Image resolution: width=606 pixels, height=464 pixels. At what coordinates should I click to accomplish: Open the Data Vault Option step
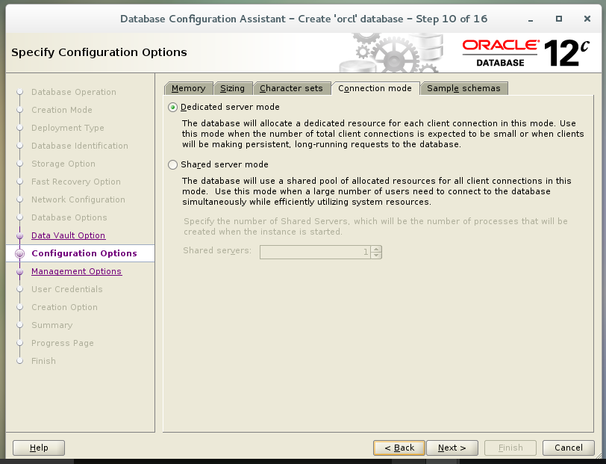(68, 235)
